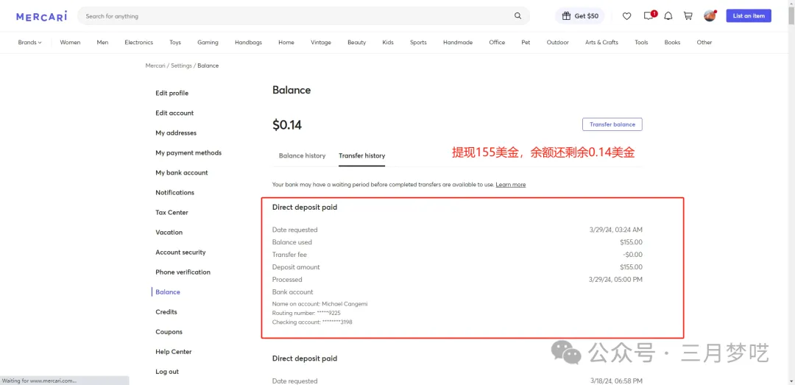Open the Office category
This screenshot has height=385, width=795.
coord(497,43)
